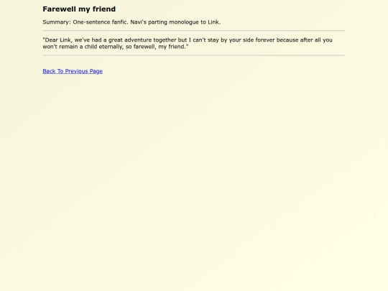Viewport: 388px width, 291px height.
Task: Click the word "adventure" in the story
Action: click(x=138, y=40)
